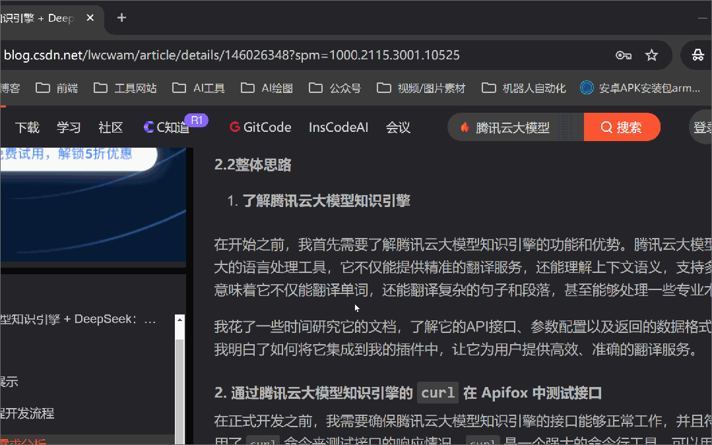Screen dimensions: 712x445
Task: Click the orange 搜索 search button
Action: [x=622, y=127]
